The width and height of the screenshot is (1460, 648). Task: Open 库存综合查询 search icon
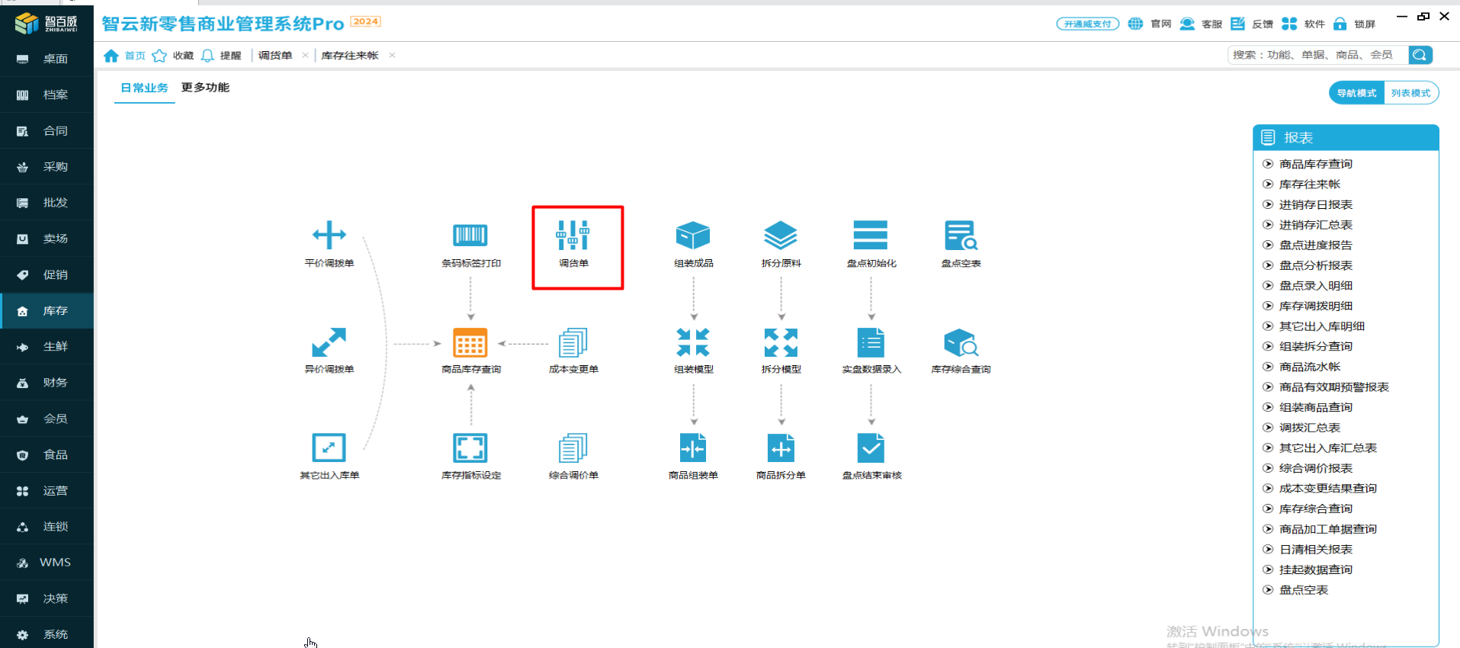click(x=961, y=344)
